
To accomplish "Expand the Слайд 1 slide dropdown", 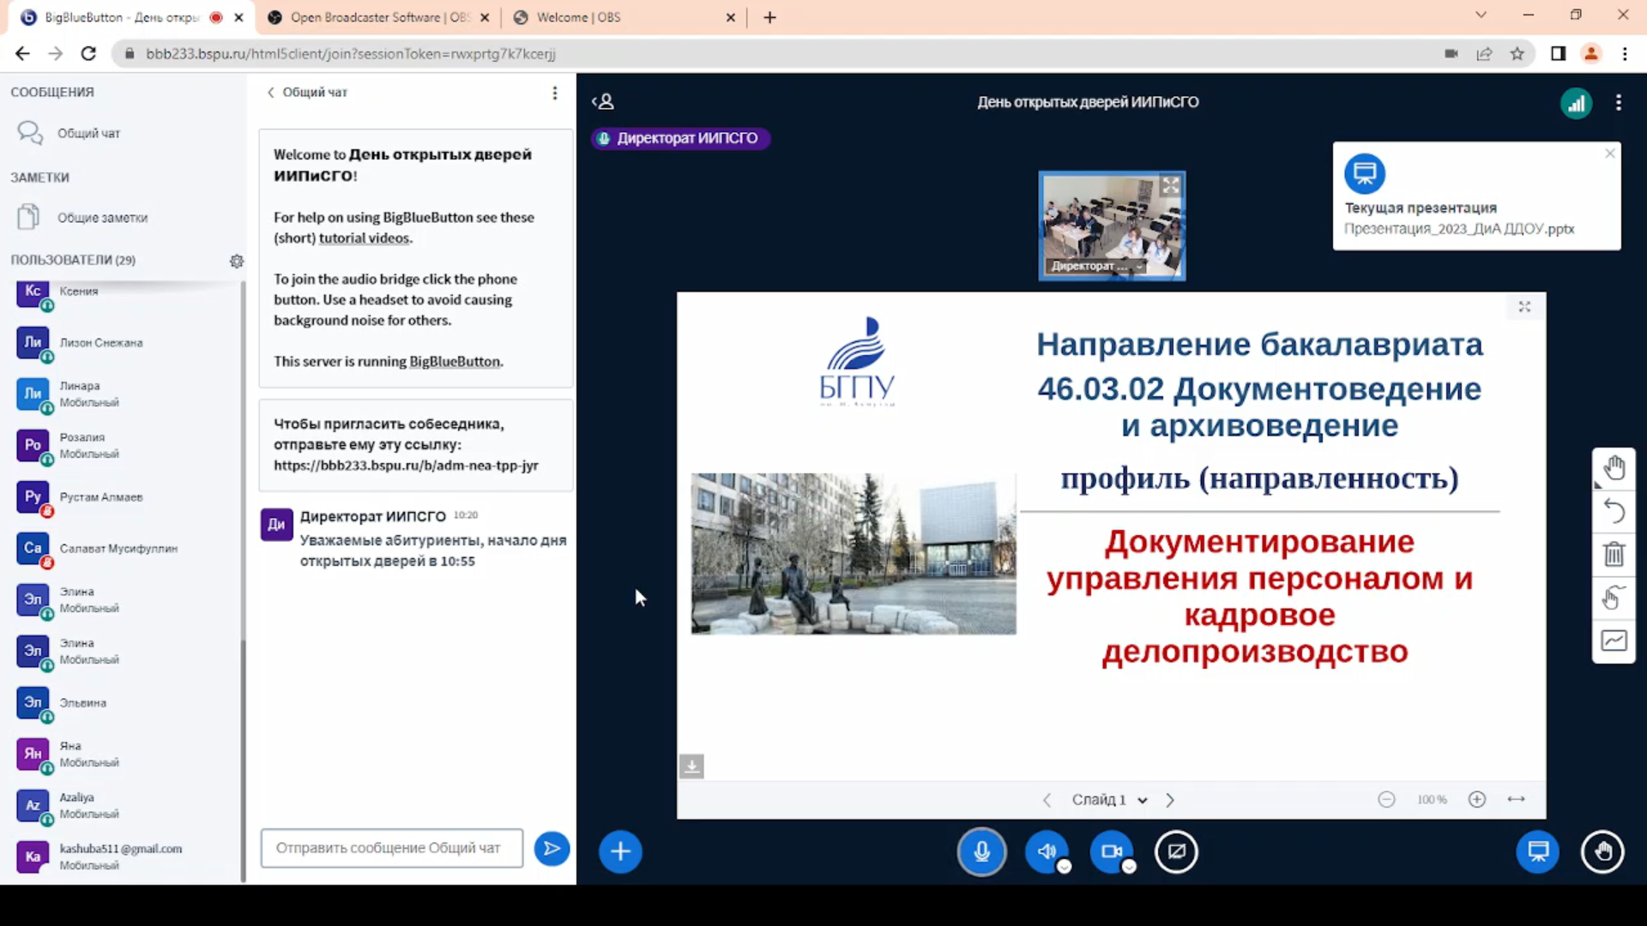I will 1142,800.
